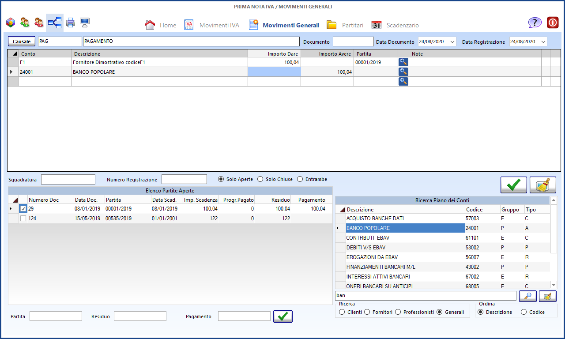The width and height of the screenshot is (565, 339).
Task: Choose Fornitori in the Ricerca options
Action: point(367,312)
